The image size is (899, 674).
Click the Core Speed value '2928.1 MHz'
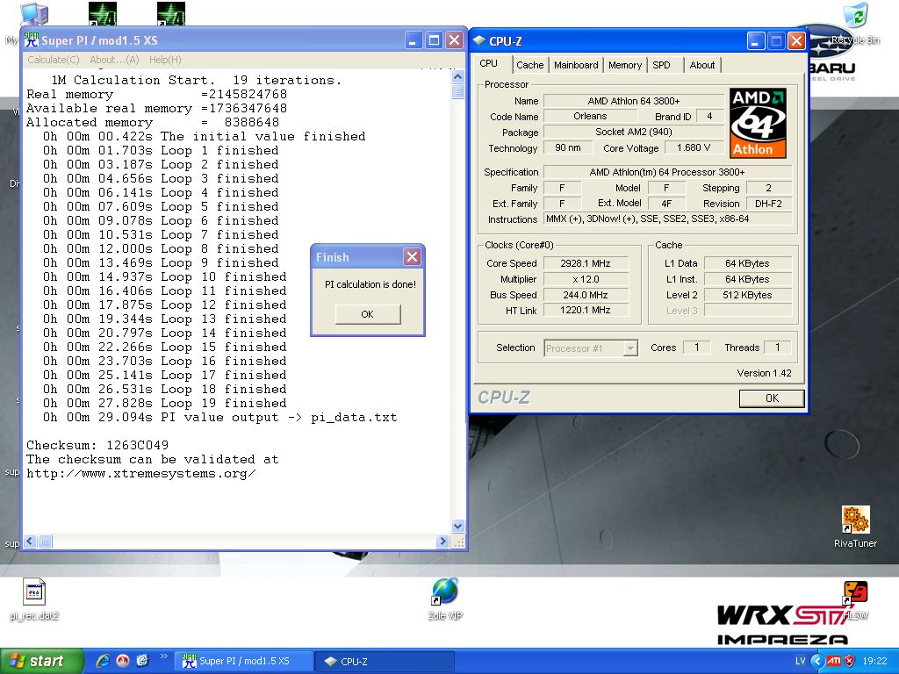pos(586,263)
